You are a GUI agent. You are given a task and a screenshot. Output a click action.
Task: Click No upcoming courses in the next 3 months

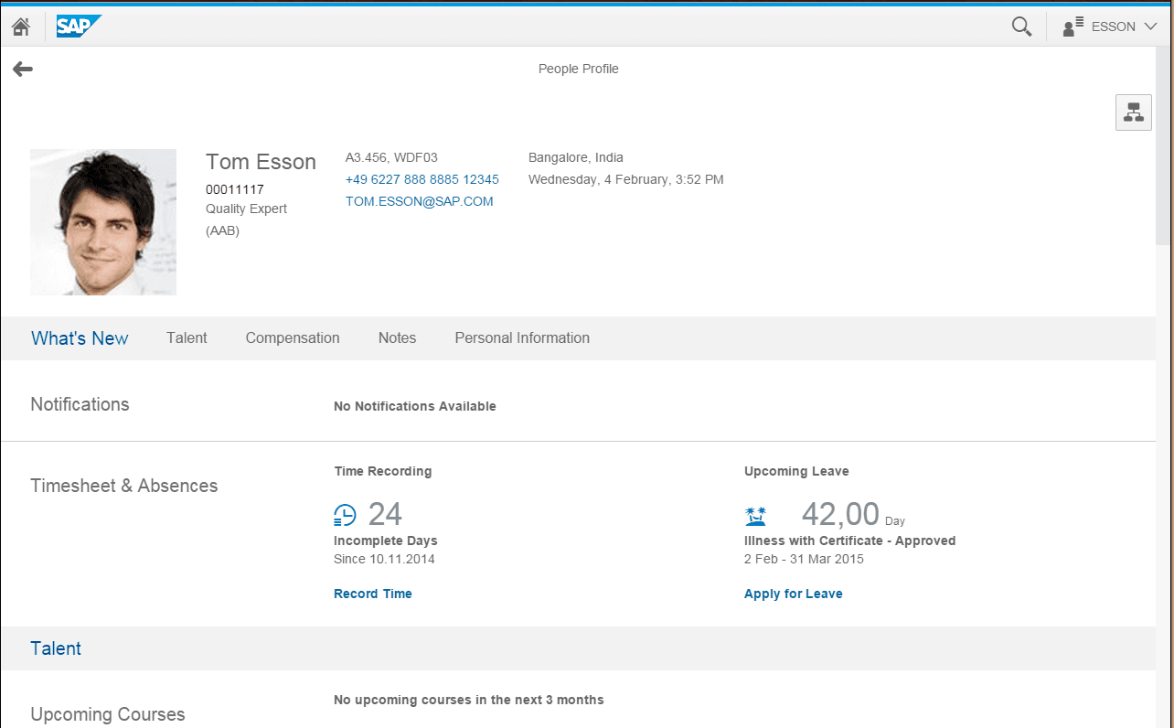coord(469,700)
